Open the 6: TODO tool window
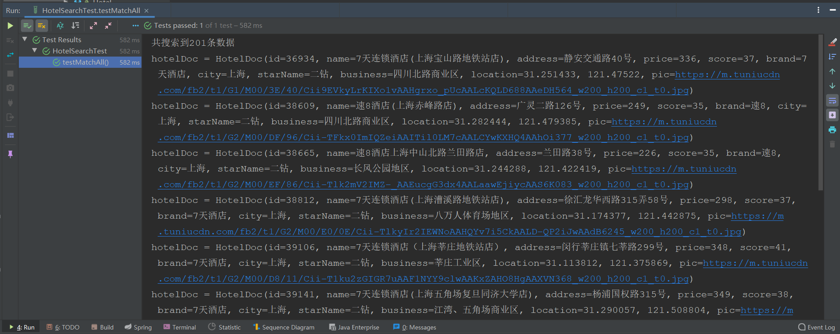 pos(63,327)
